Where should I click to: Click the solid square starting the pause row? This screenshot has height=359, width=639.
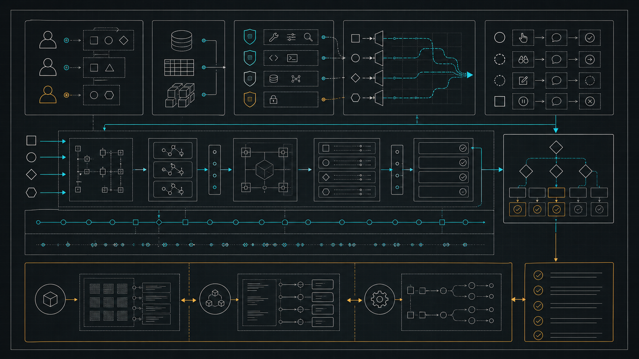pos(500,101)
